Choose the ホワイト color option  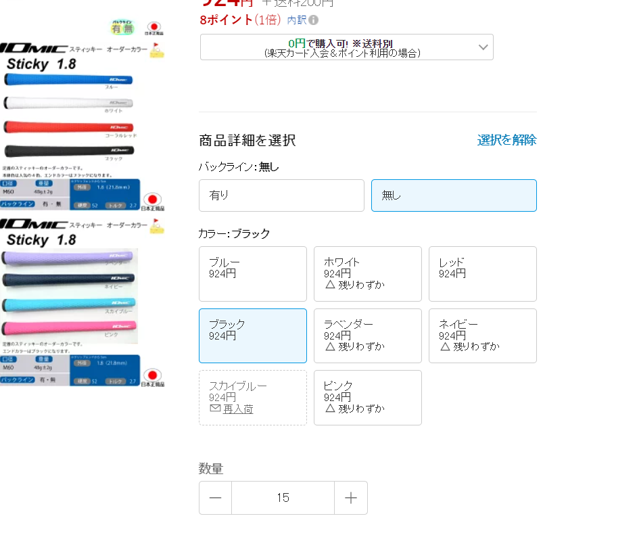pos(367,274)
